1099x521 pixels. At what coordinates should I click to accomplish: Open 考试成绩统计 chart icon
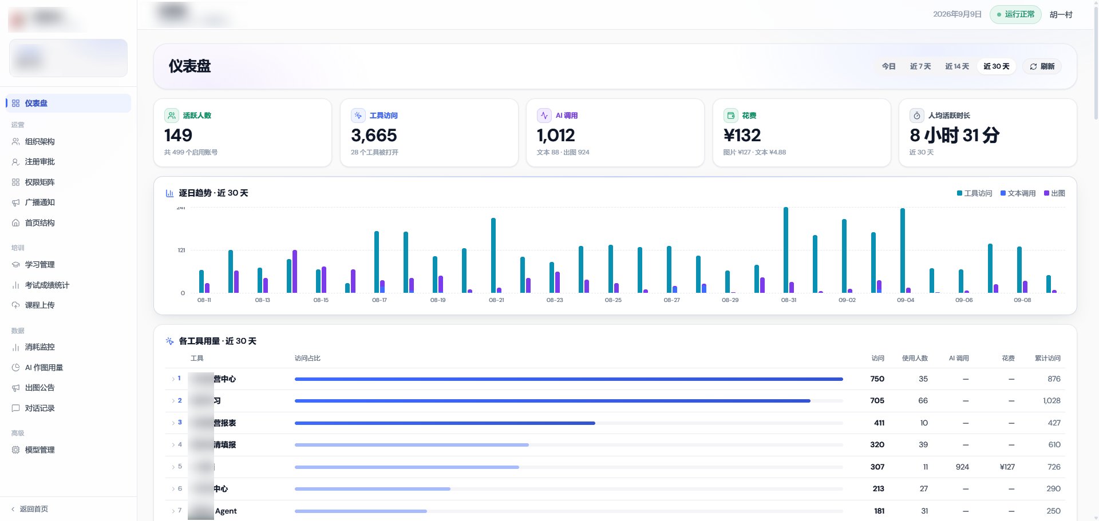[15, 285]
